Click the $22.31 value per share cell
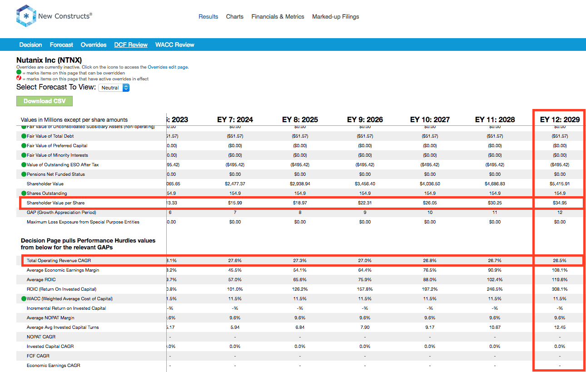Screen dimensions: 586x372 coord(365,203)
